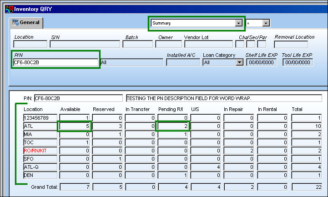Viewport: 328px width, 197px height.
Task: Click ATL Pending R/I value 2
Action: [173, 126]
